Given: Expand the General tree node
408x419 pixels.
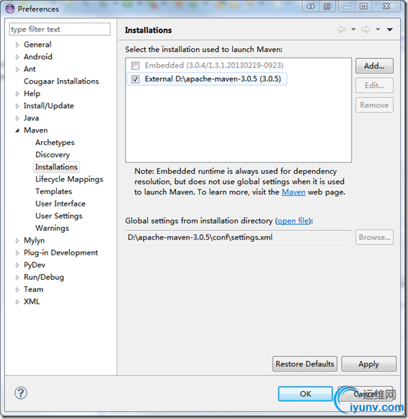Looking at the screenshot, I should (x=17, y=45).
